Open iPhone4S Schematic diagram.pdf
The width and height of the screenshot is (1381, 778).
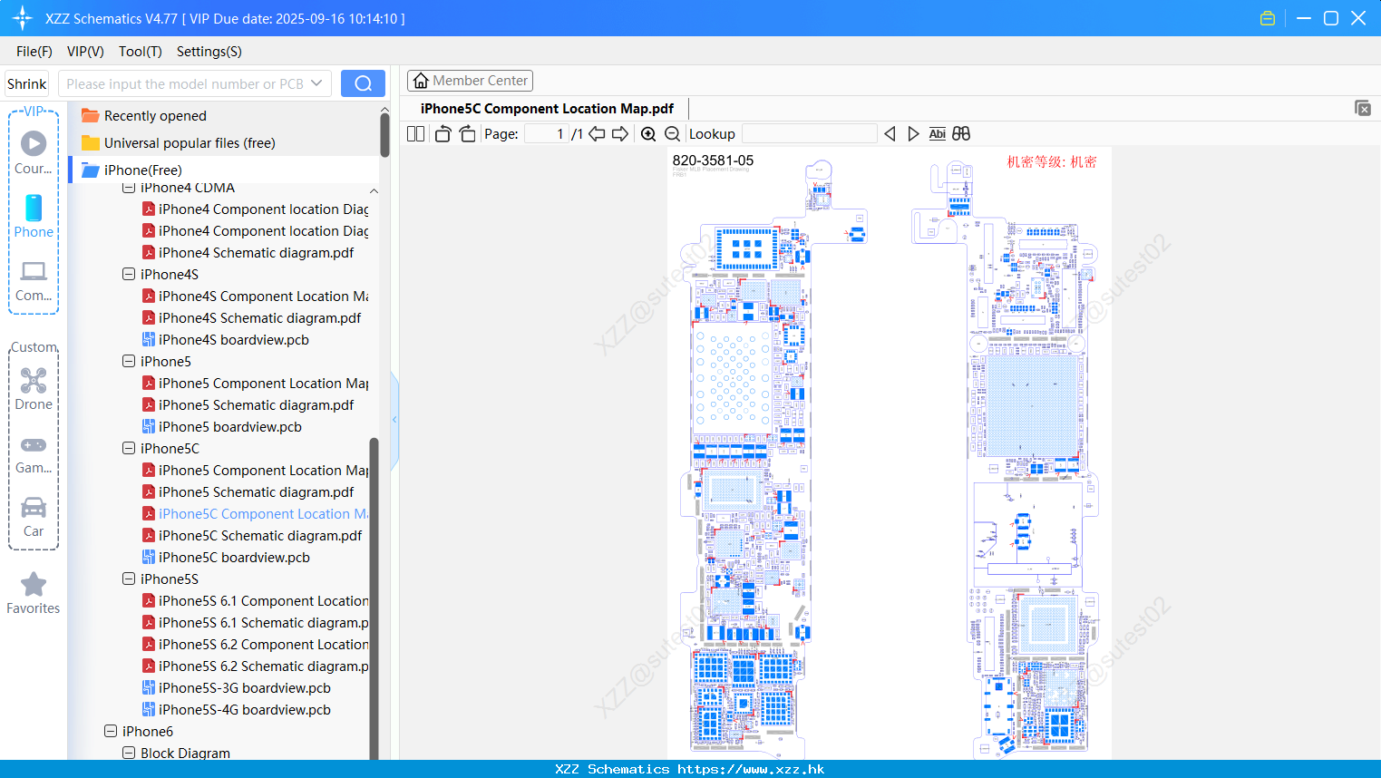[259, 318]
